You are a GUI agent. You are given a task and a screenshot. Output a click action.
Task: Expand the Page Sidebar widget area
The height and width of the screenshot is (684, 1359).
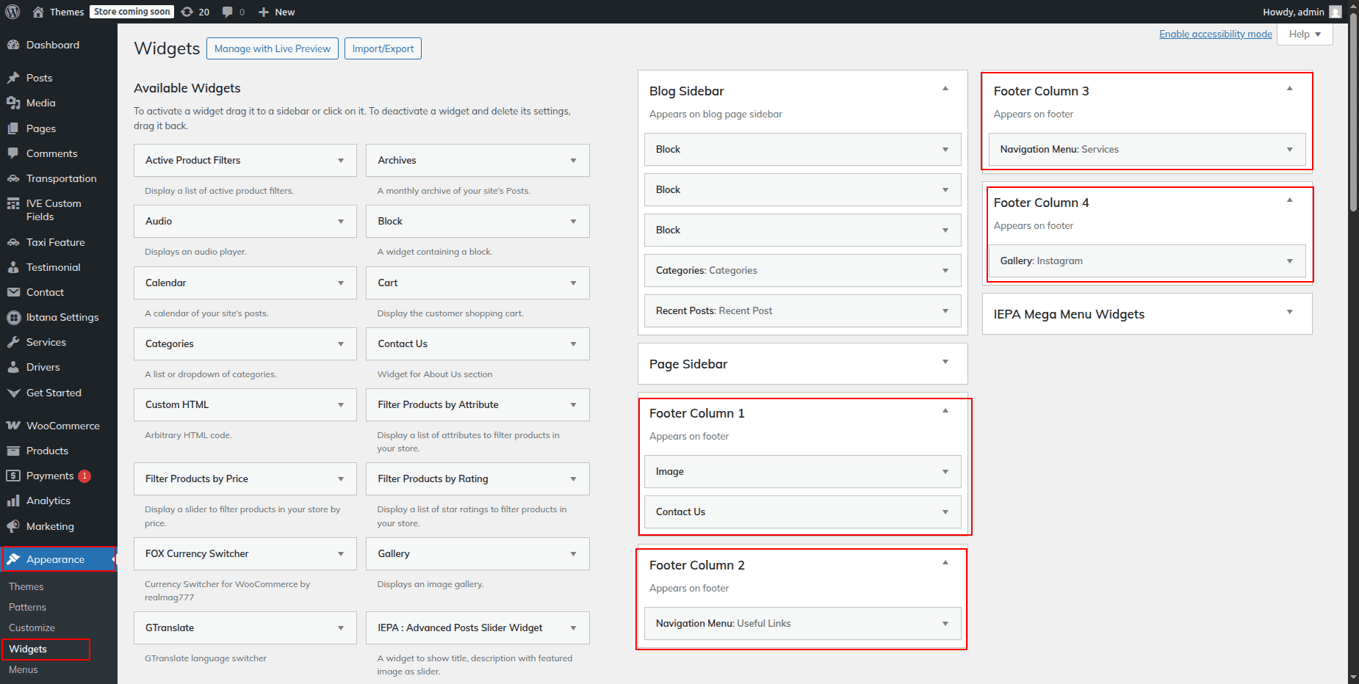click(x=945, y=362)
